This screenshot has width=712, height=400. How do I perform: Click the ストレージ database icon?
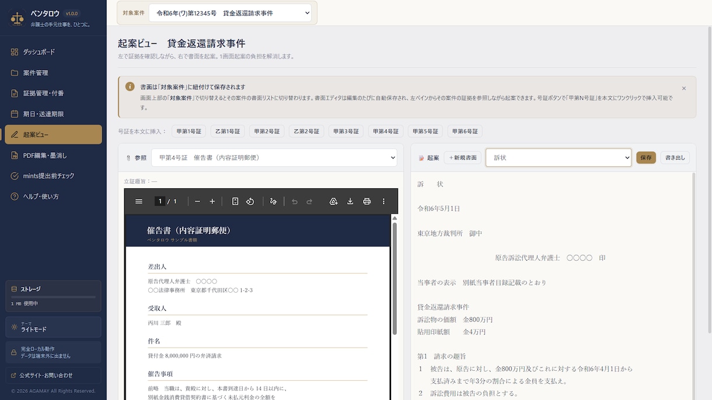[x=14, y=289]
